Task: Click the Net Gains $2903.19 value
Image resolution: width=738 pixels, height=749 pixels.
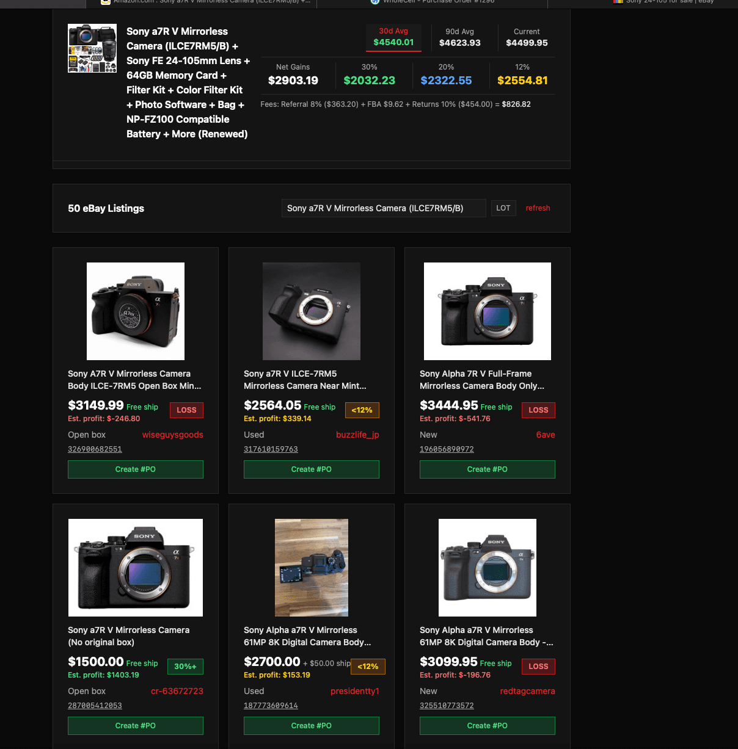Action: [x=293, y=81]
